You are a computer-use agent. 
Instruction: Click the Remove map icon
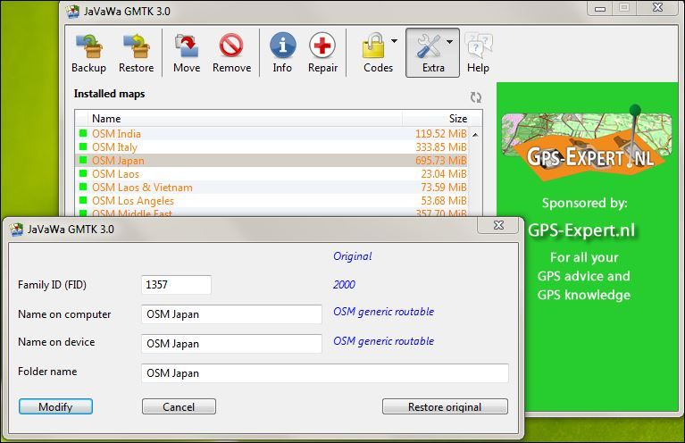click(x=231, y=53)
